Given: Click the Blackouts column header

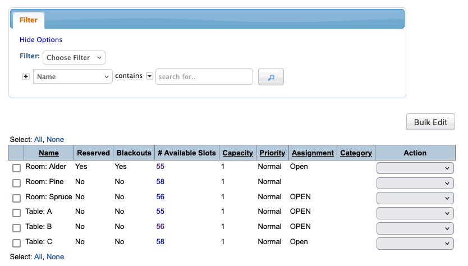Looking at the screenshot, I should [x=134, y=153].
